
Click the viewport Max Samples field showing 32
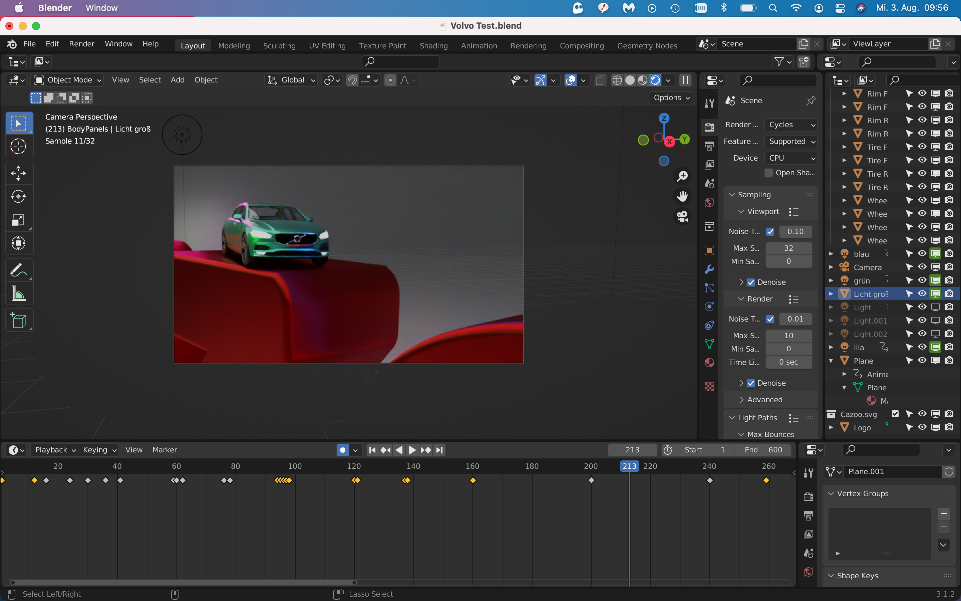pos(788,248)
